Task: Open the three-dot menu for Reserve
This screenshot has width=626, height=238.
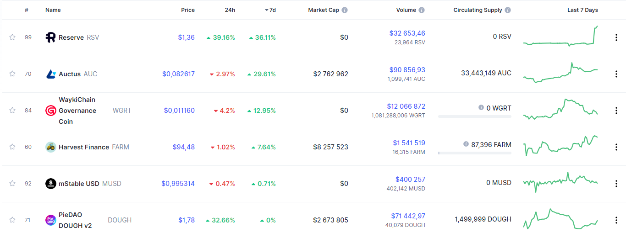Action: pyautogui.click(x=616, y=37)
